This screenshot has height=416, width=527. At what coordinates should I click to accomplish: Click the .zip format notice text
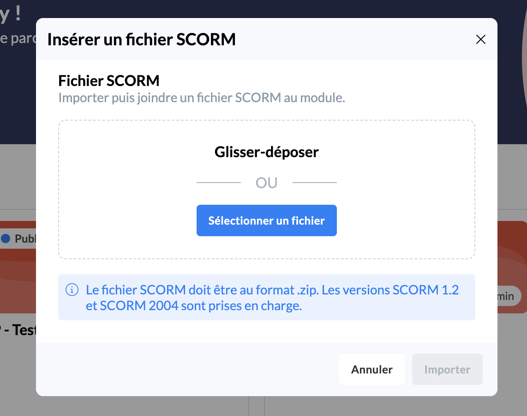pyautogui.click(x=272, y=298)
